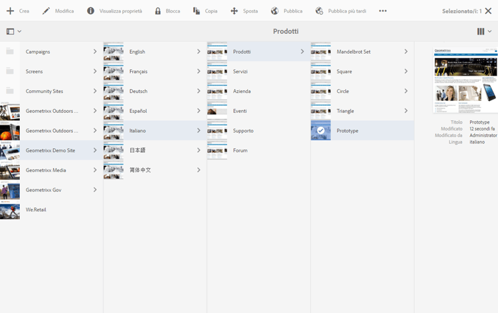Screen dimensions: 498x313
Task: Open Geometrixx Media row
Action: (51, 170)
